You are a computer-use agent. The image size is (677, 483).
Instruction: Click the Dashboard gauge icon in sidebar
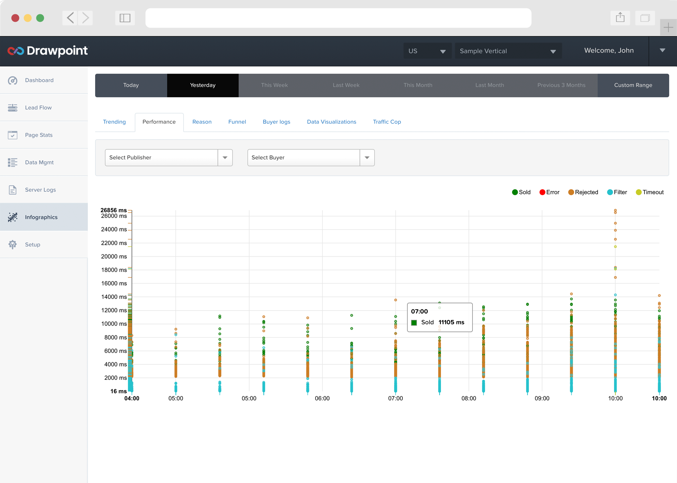(13, 80)
